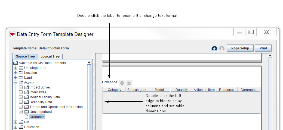The width and height of the screenshot is (283, 130).
Task: Collapse the Activity tree node
Action: pos(16,83)
